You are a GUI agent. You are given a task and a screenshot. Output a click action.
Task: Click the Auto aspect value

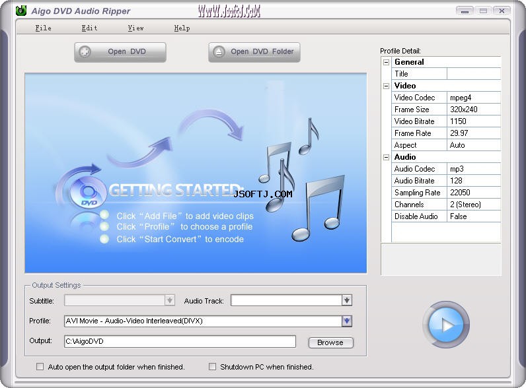pos(474,145)
